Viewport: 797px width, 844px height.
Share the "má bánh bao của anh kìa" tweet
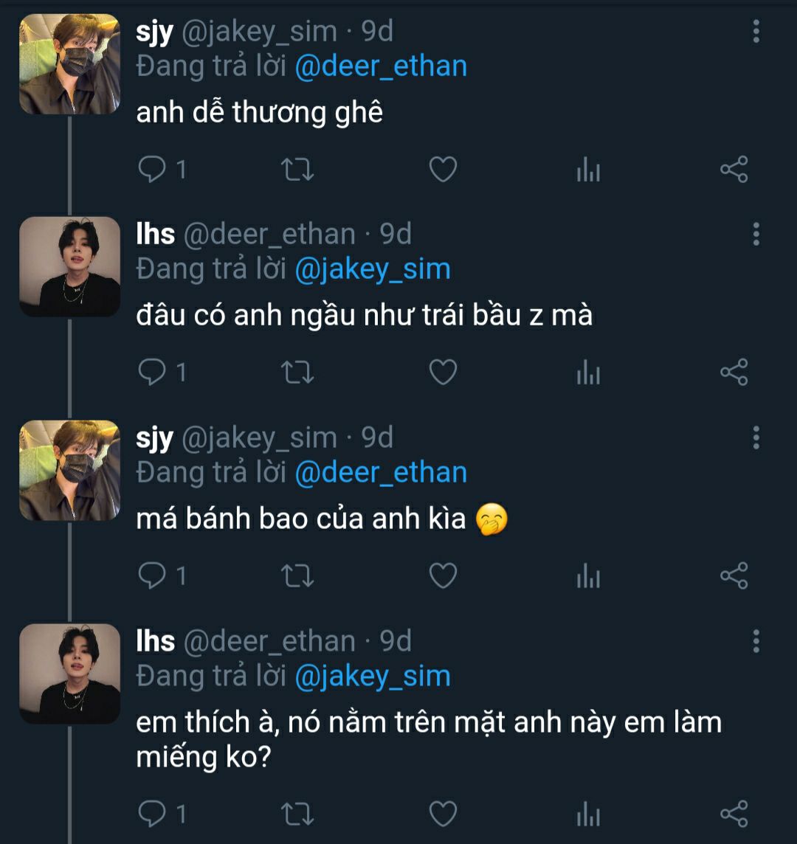pos(734,576)
